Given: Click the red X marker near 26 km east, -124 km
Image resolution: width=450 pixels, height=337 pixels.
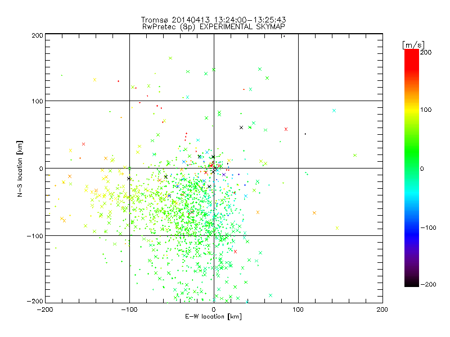Looking at the screenshot, I should click(236, 252).
